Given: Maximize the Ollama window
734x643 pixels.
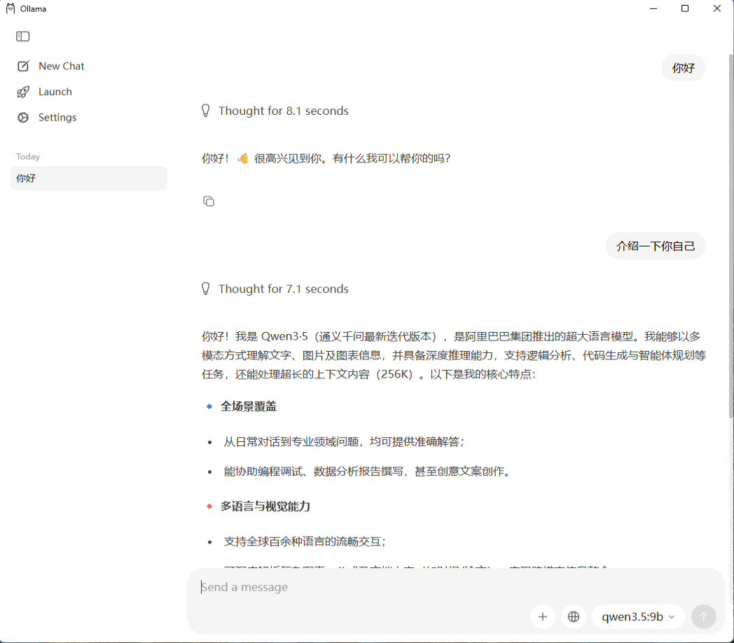Looking at the screenshot, I should tap(685, 8).
